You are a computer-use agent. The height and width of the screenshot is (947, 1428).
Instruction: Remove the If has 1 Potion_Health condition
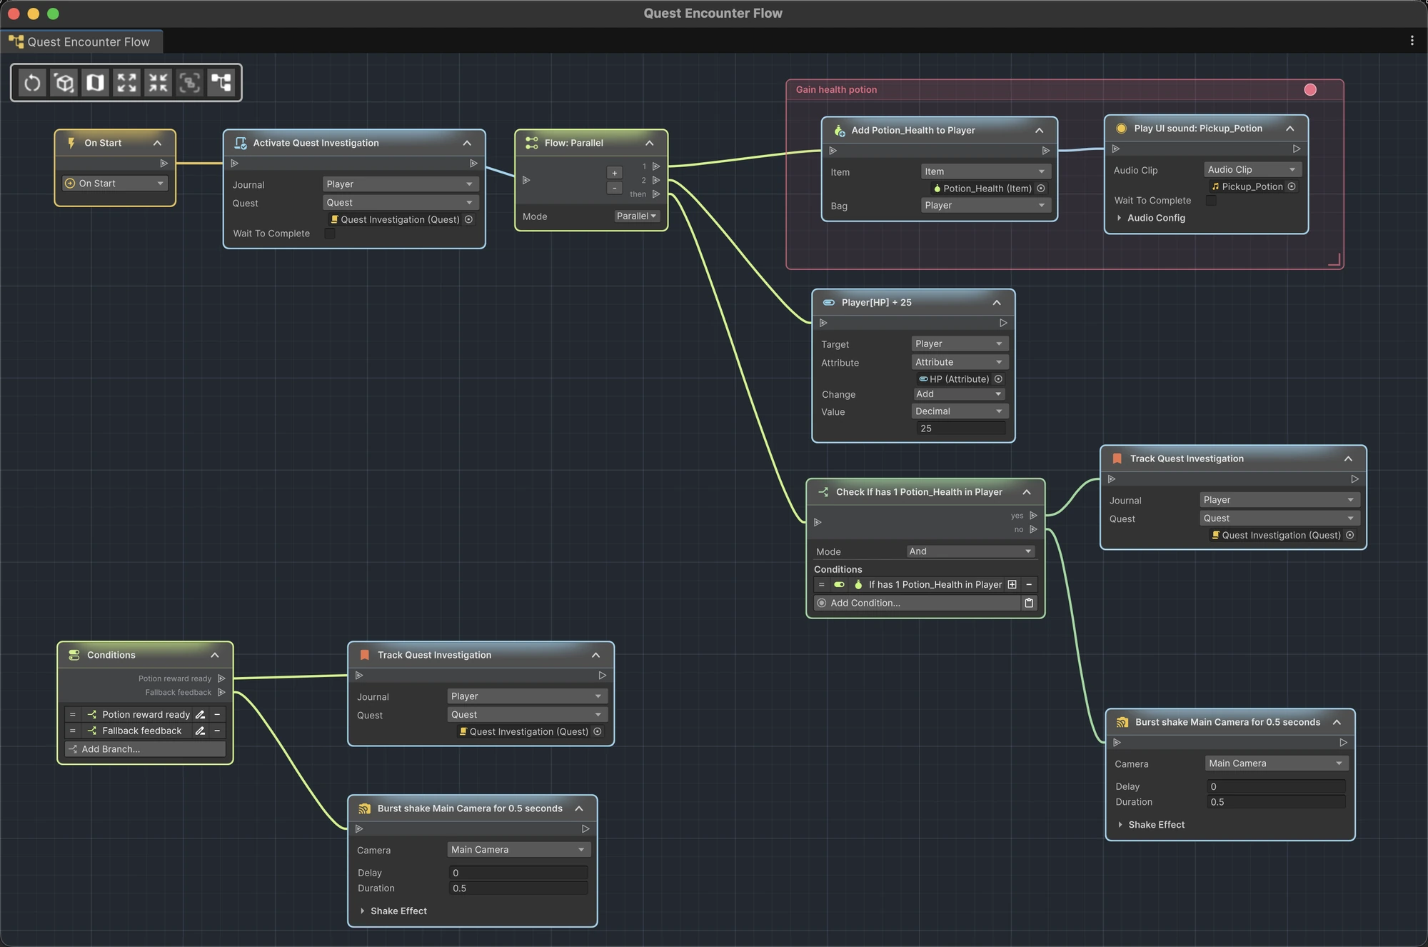(x=1029, y=585)
